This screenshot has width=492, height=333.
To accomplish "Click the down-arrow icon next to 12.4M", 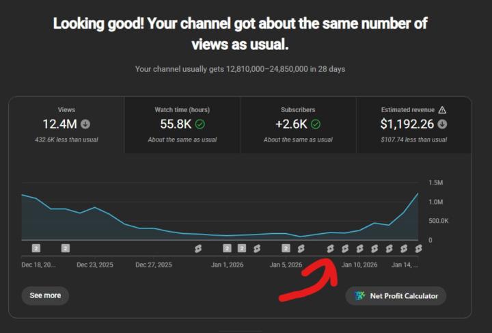I will [x=85, y=124].
